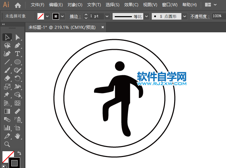
Task: Click the Stroke box in tools panel
Action: 14,163
